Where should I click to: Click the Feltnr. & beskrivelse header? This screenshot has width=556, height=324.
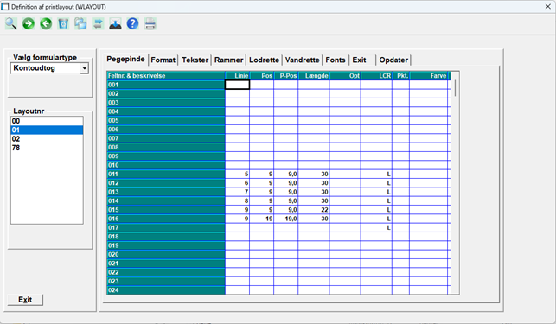166,76
